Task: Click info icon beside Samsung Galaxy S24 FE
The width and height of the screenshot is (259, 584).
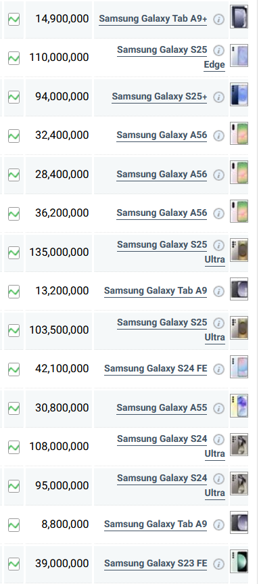Action: tap(219, 369)
